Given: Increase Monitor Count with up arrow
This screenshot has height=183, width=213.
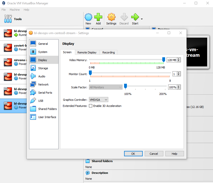Looking at the screenshot, I should 179,73.
